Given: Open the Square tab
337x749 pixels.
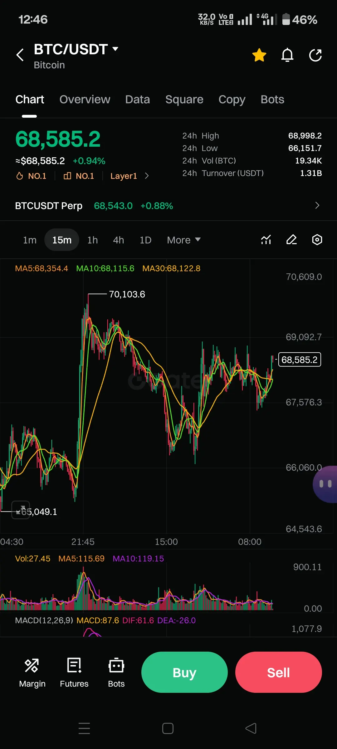Looking at the screenshot, I should tap(184, 99).
